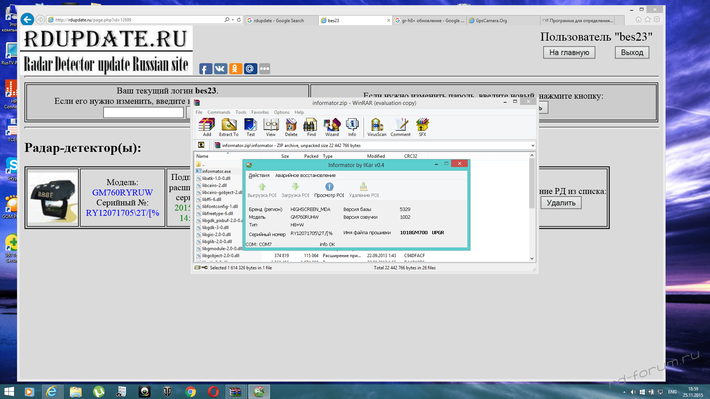
Task: Click Удаление POI icon in Informator
Action: click(x=364, y=190)
